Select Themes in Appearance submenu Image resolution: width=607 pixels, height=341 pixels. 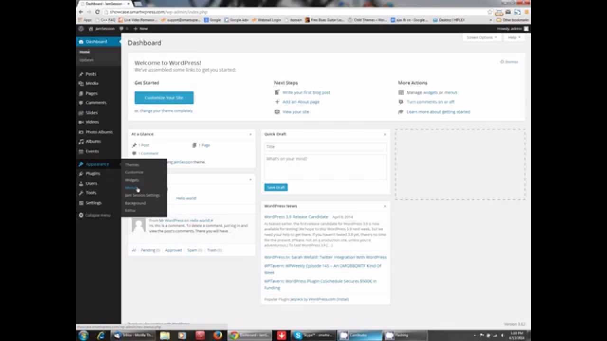pos(132,165)
